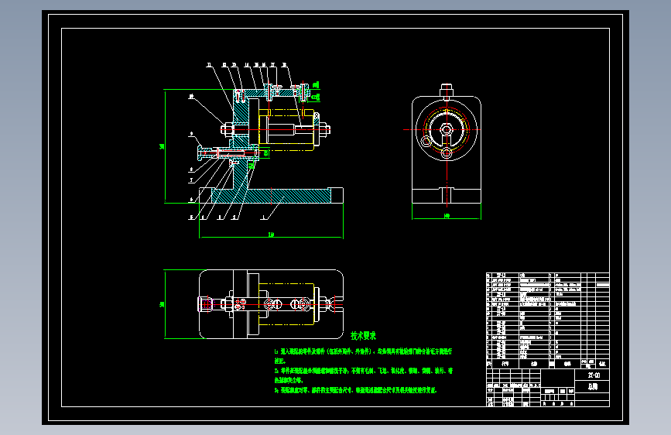
Task: Select the top plan view of the fixture
Action: point(271,304)
